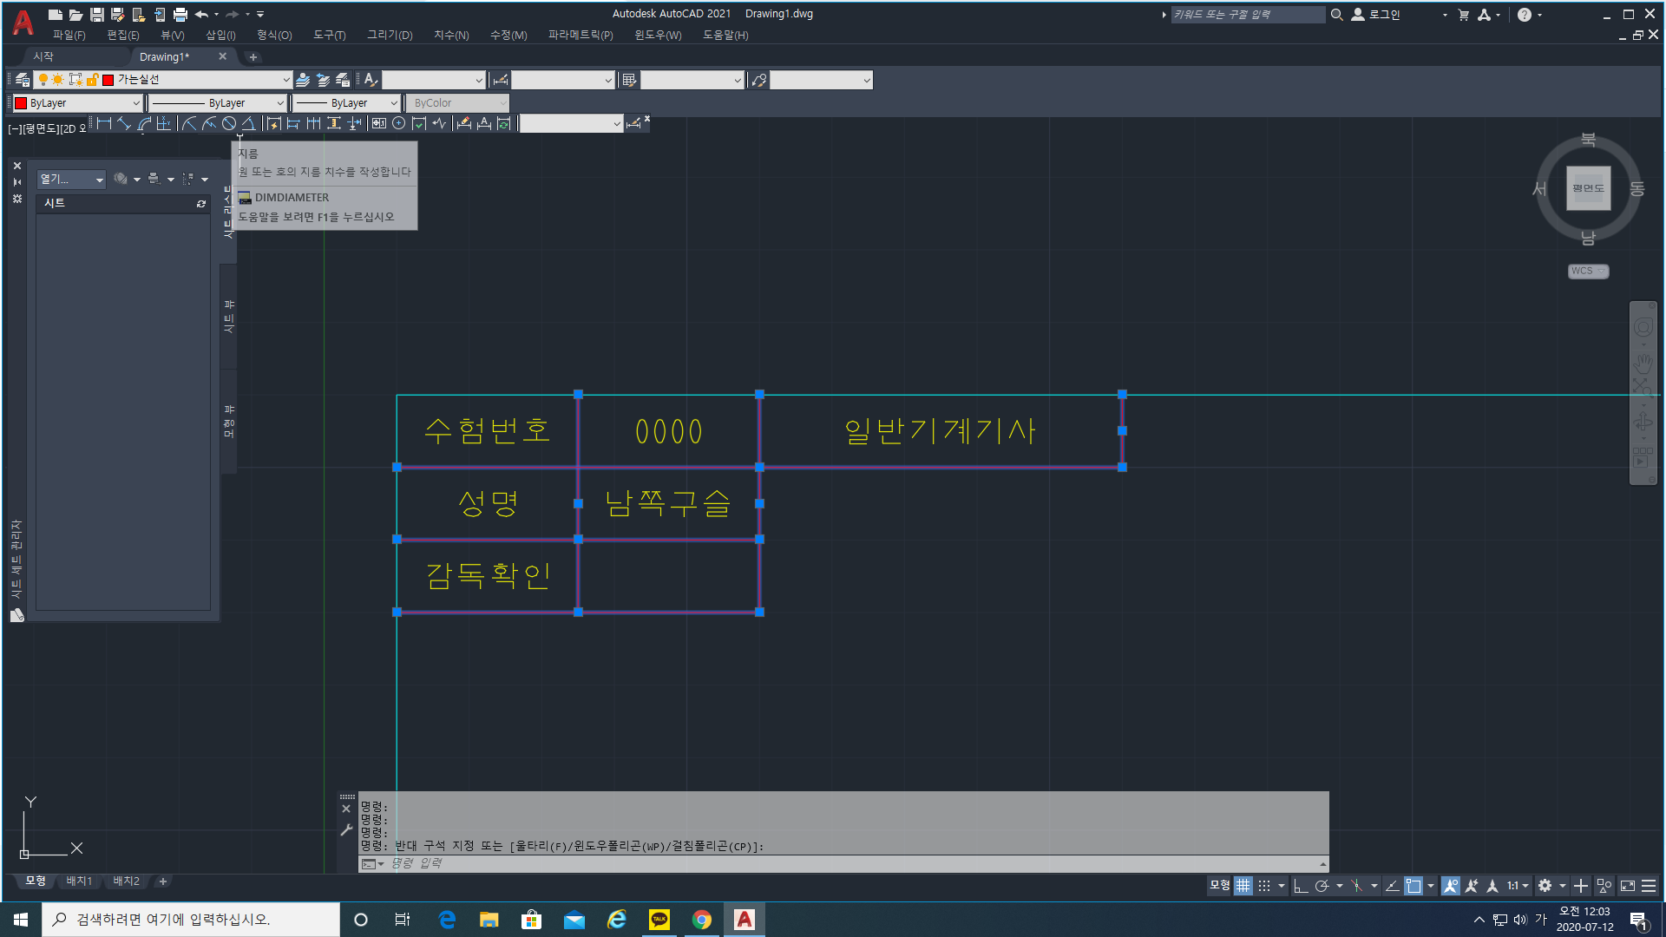The width and height of the screenshot is (1666, 937).
Task: Click the center mark dimension icon
Action: (x=398, y=124)
